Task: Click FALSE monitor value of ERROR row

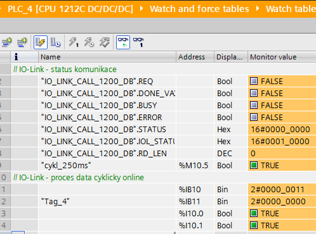Action: coord(282,117)
